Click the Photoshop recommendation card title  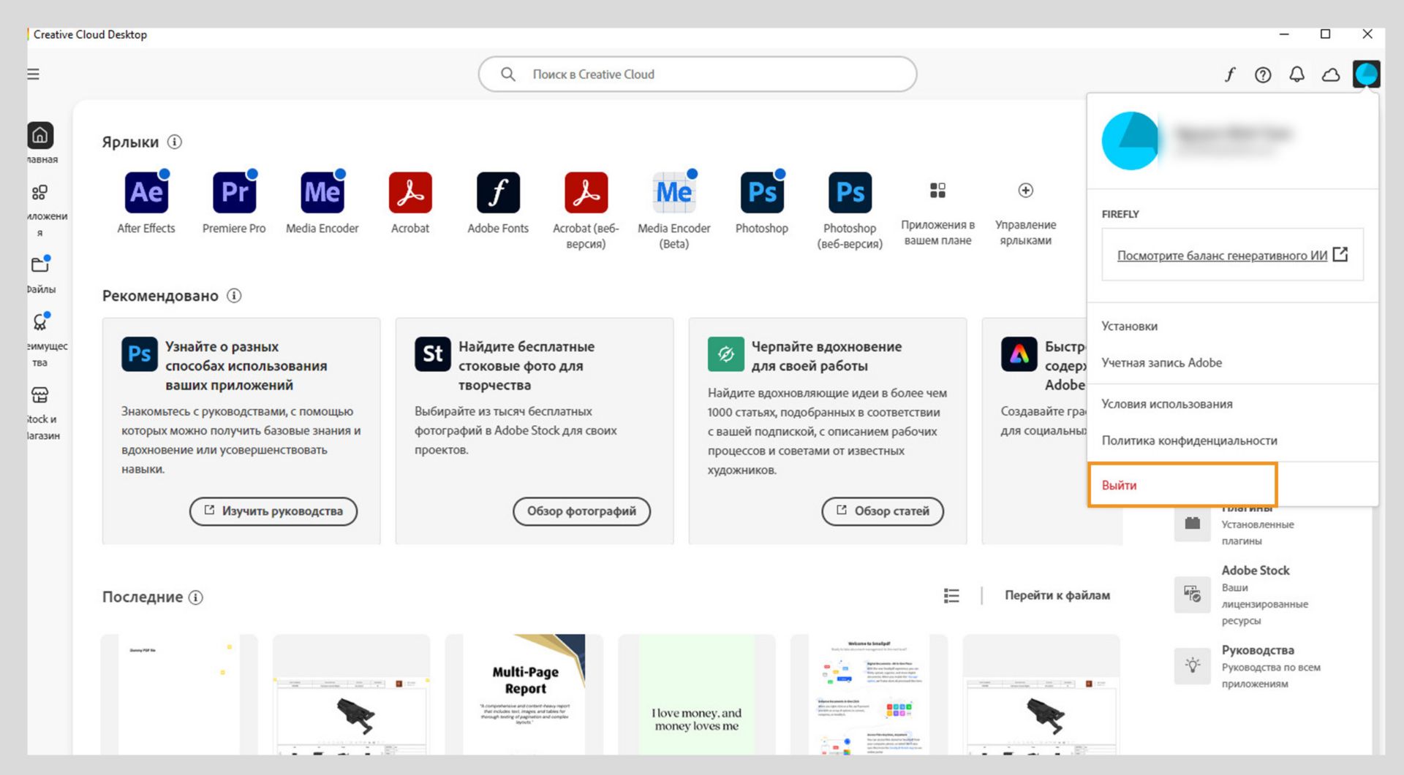click(246, 366)
